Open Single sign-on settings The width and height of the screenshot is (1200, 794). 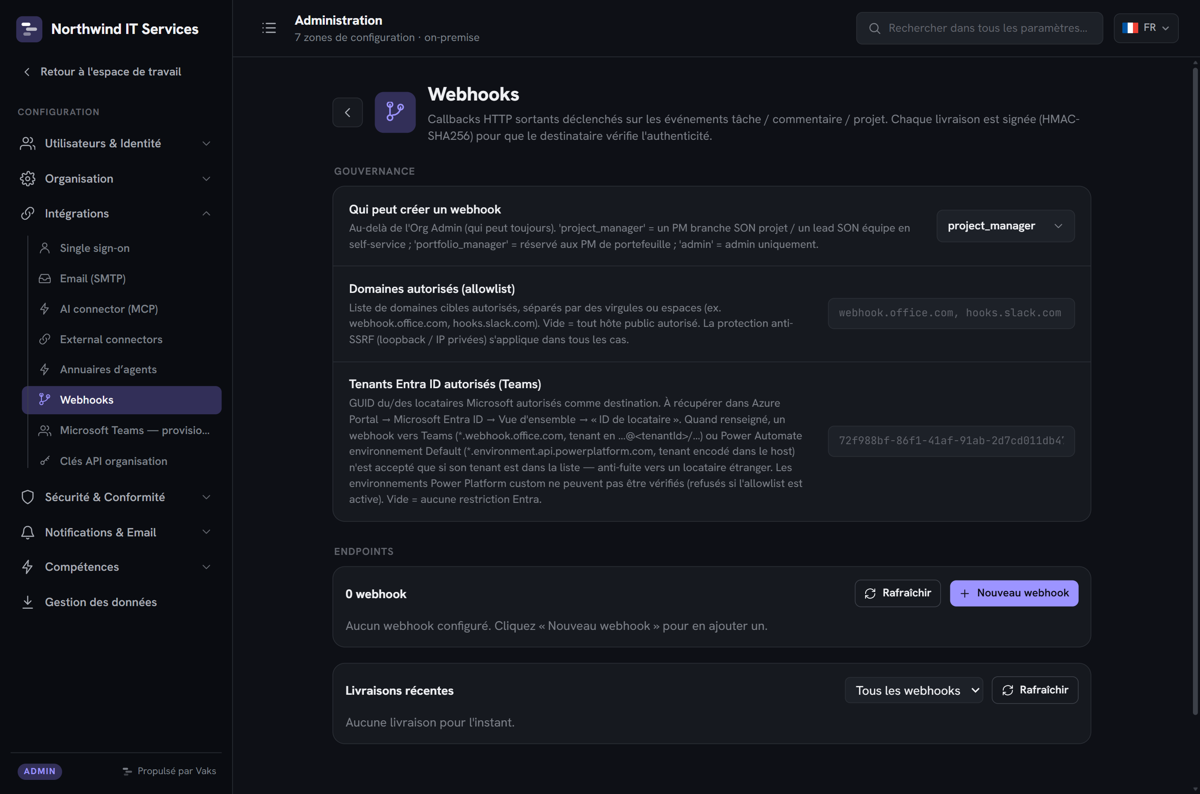[x=121, y=248]
